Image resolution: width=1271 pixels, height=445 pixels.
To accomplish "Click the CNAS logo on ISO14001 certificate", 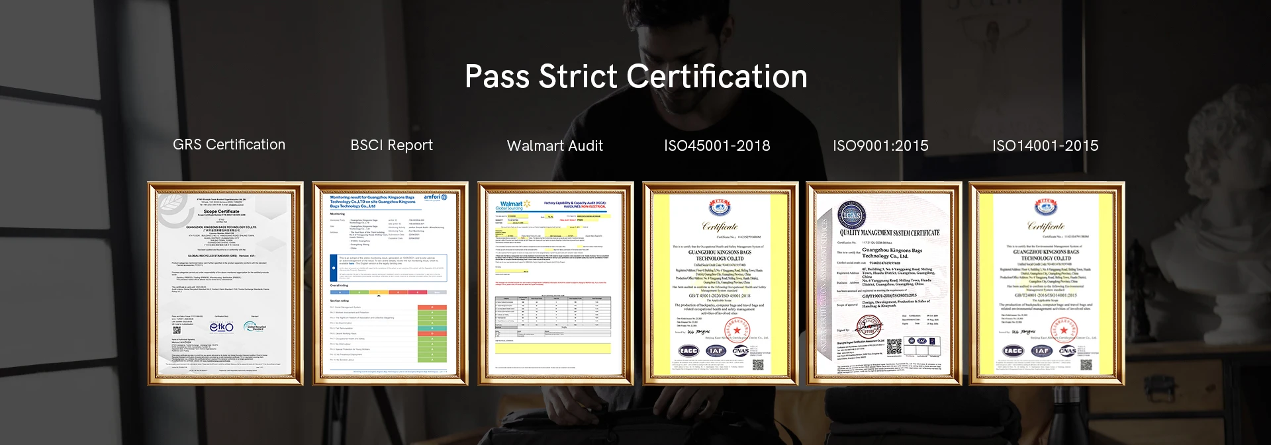I will click(x=1067, y=350).
